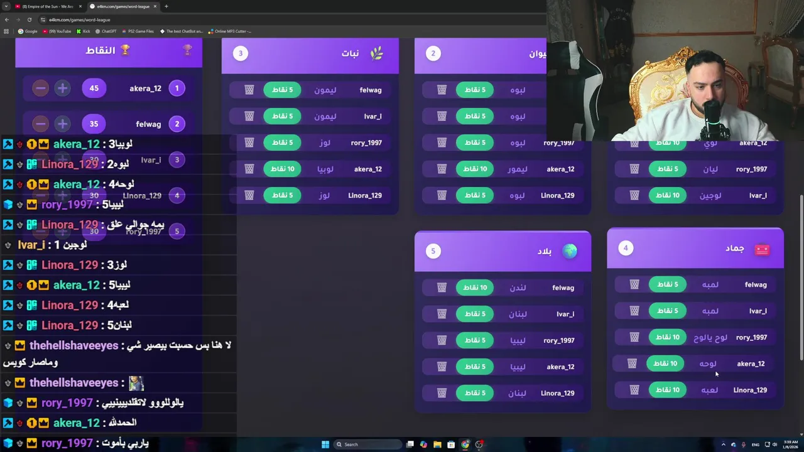Open the PS2 Game Files bookmark
804x452 pixels.
pyautogui.click(x=138, y=31)
